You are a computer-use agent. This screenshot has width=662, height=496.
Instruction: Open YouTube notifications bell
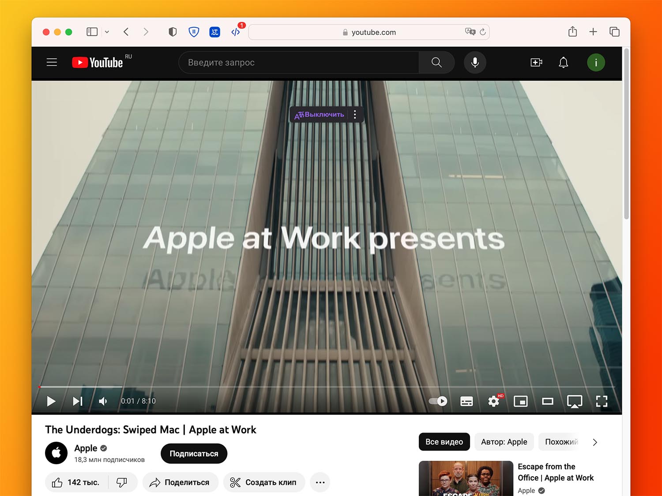coord(563,63)
